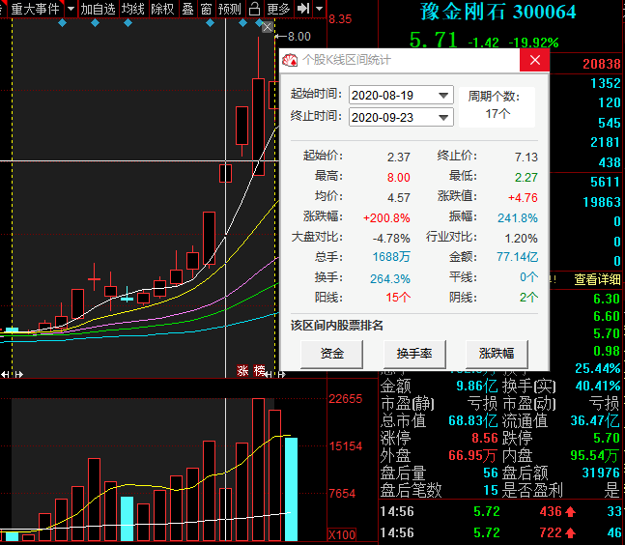Close the 个股K线区间统计 dialog

point(534,60)
